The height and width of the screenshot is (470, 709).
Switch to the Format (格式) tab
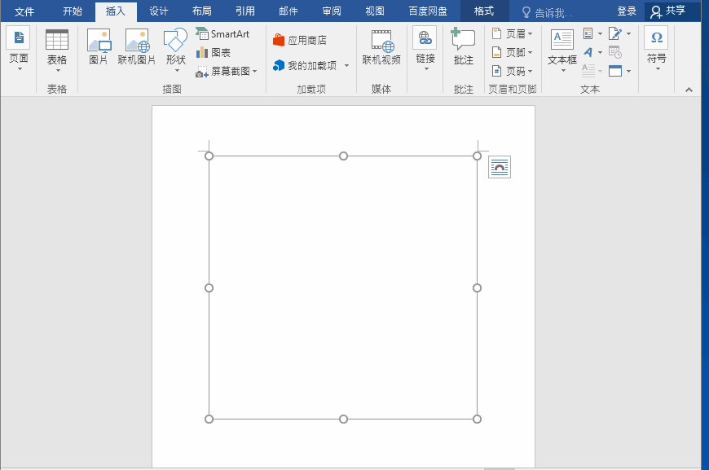click(484, 11)
